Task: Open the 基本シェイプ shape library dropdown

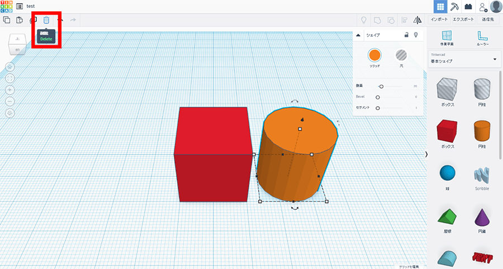Action: [x=464, y=59]
